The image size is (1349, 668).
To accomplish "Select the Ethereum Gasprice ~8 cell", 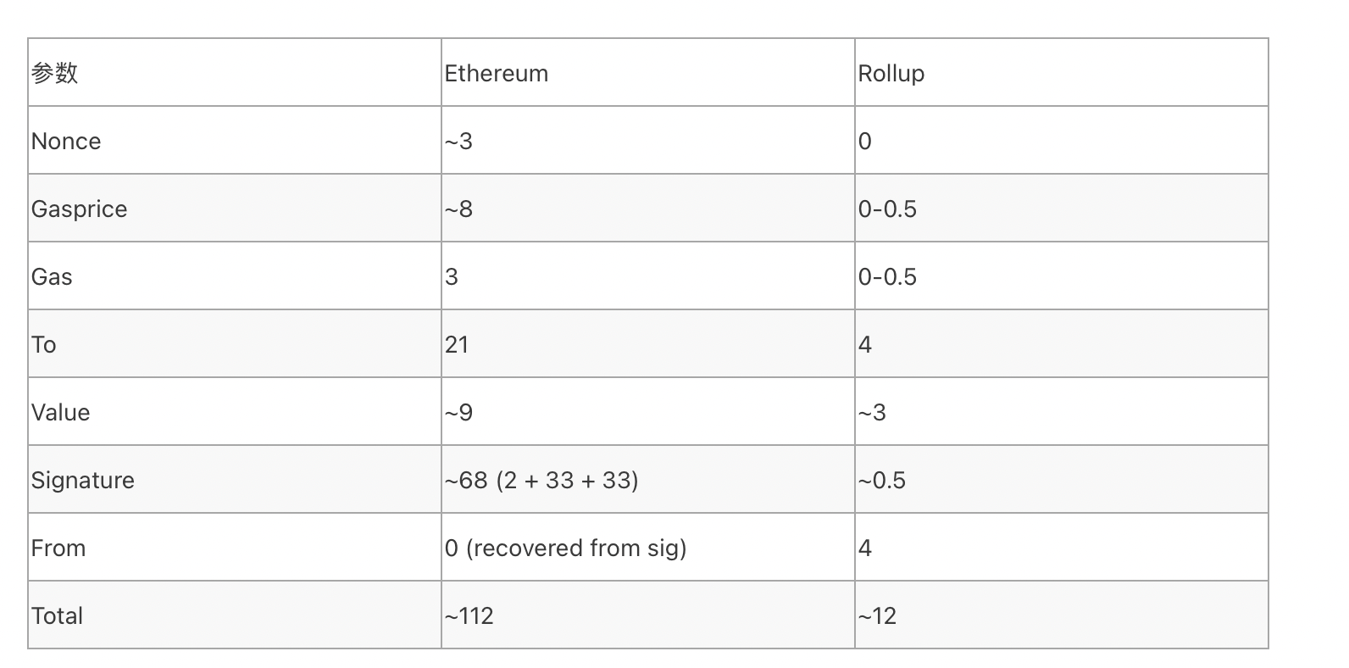I will 459,209.
